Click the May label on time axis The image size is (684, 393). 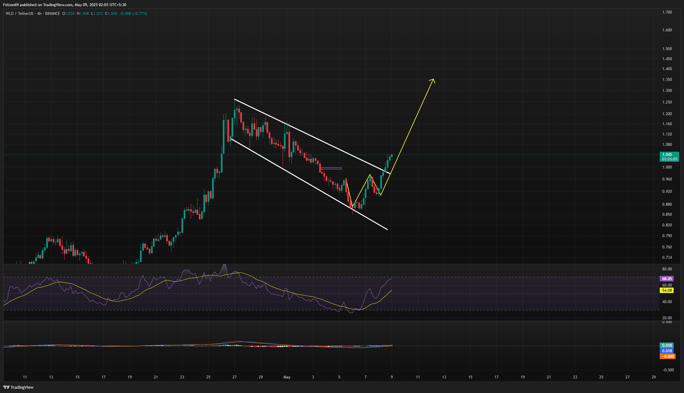pyautogui.click(x=287, y=377)
